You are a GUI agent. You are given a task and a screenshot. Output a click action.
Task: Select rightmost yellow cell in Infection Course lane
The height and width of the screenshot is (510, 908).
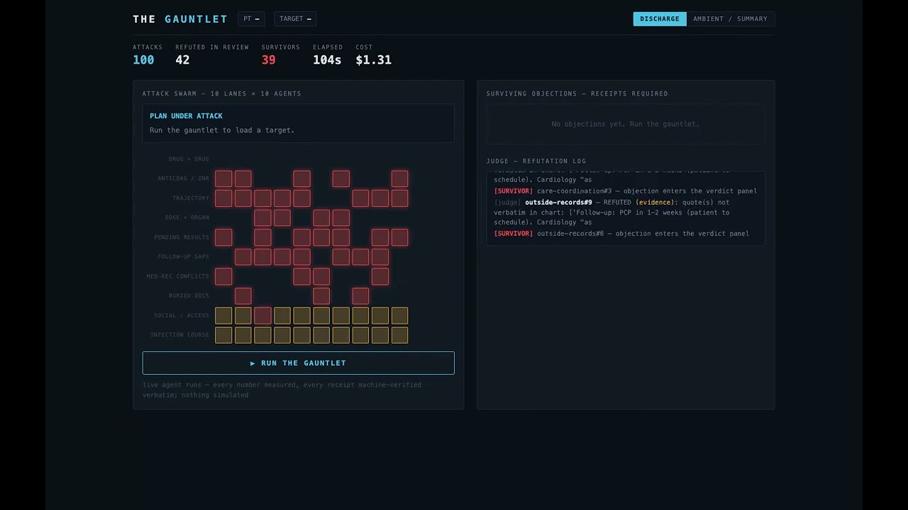[x=399, y=334]
